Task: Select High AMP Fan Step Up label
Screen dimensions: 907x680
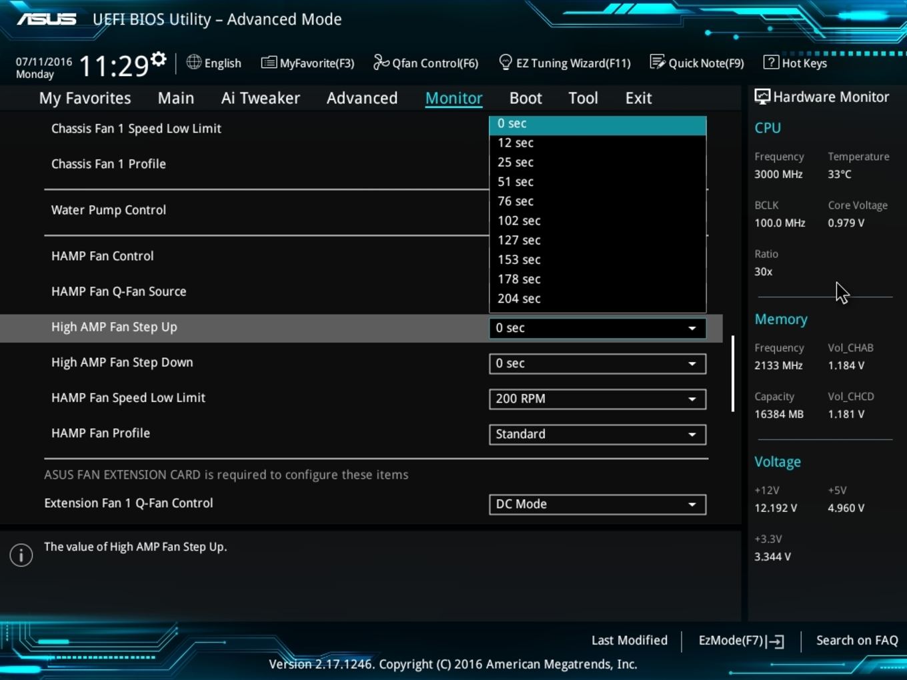Action: tap(114, 327)
